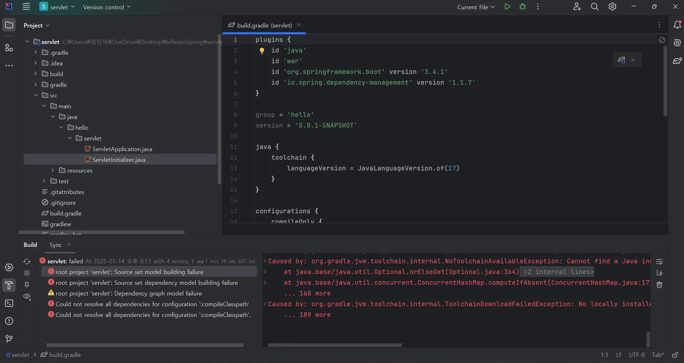Open the Problems tool window
The width and height of the screenshot is (684, 363).
click(9, 321)
